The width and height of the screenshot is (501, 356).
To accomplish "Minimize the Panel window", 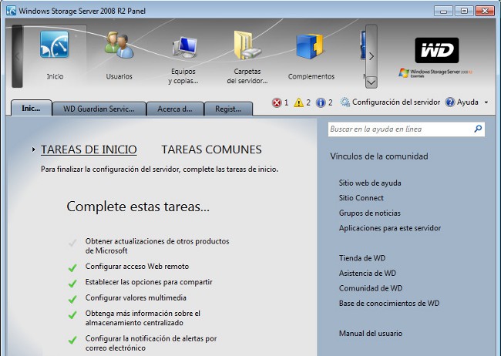I will coord(443,12).
